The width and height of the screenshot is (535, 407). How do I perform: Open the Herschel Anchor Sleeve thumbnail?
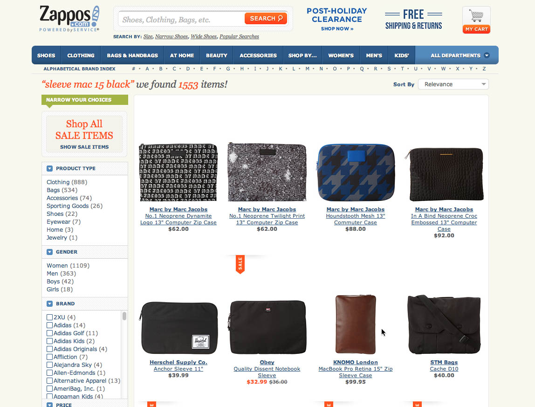click(x=178, y=328)
